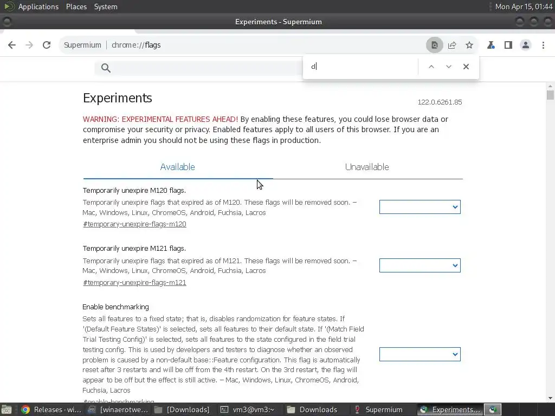Switch to Downloads folder taskbar window
Screen dimensions: 555x416
(x=312, y=409)
